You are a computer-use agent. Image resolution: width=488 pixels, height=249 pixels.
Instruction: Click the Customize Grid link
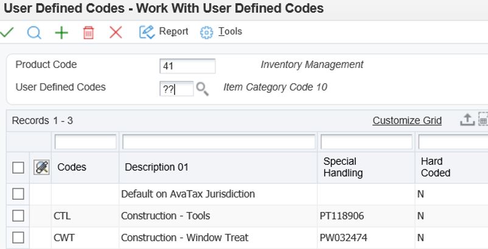[407, 120]
